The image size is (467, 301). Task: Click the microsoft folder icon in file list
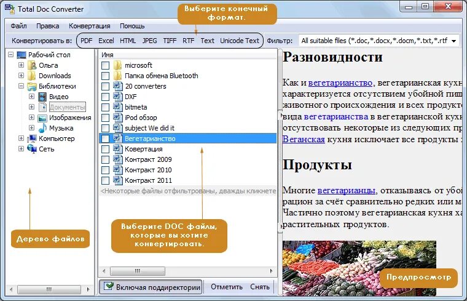pos(117,65)
